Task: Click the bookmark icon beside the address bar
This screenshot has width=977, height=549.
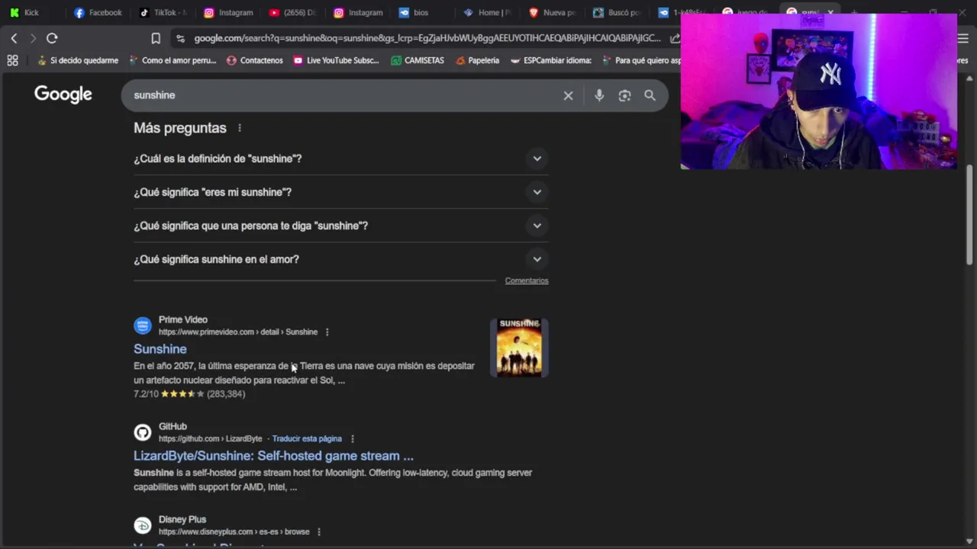Action: [x=156, y=38]
